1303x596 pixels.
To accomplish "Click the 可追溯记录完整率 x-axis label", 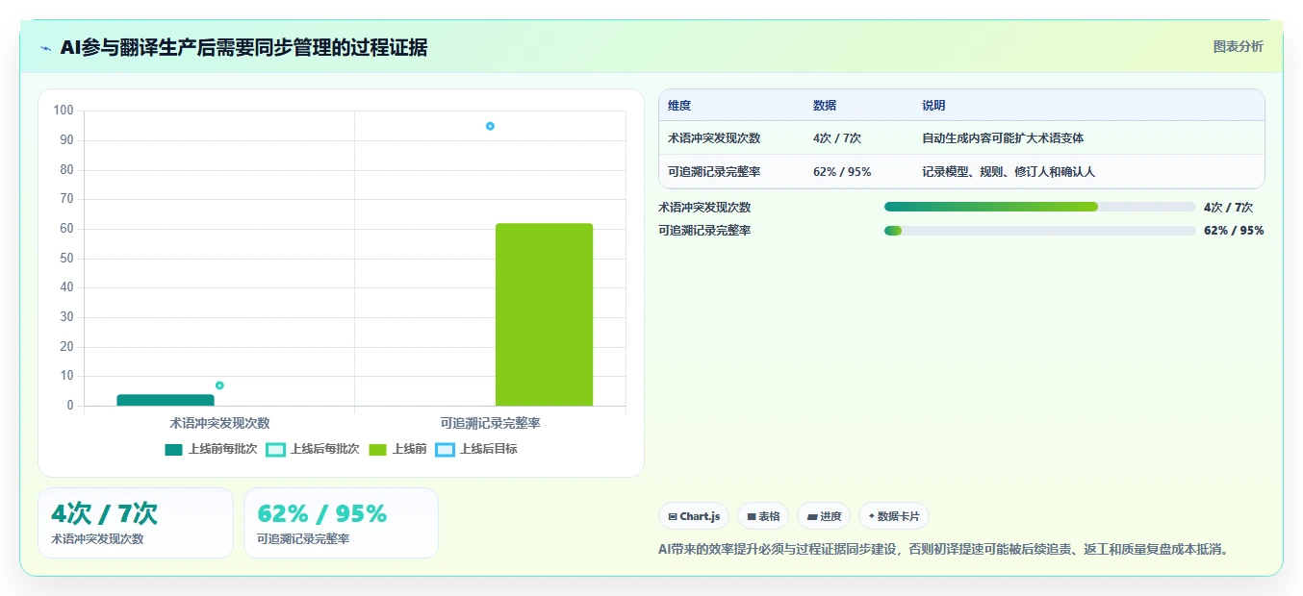I will [x=490, y=423].
